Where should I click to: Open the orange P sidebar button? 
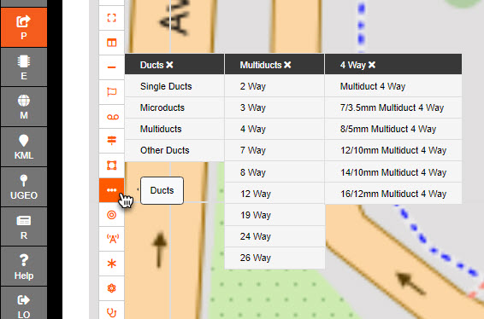click(x=24, y=27)
